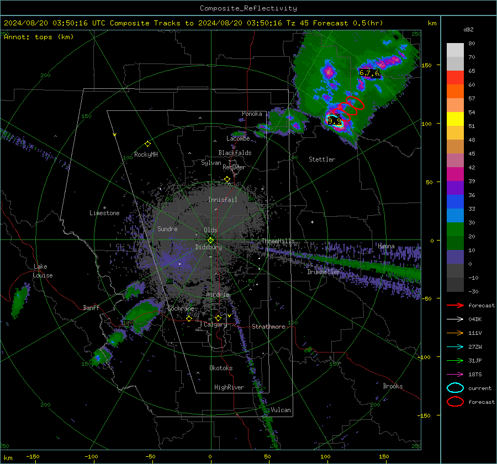This screenshot has height=464, width=497.
Task: Click the yellow diamond marker above Calgary
Action: point(218,318)
